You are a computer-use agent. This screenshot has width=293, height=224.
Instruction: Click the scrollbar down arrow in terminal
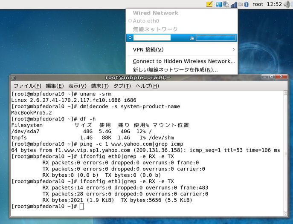[285, 214]
